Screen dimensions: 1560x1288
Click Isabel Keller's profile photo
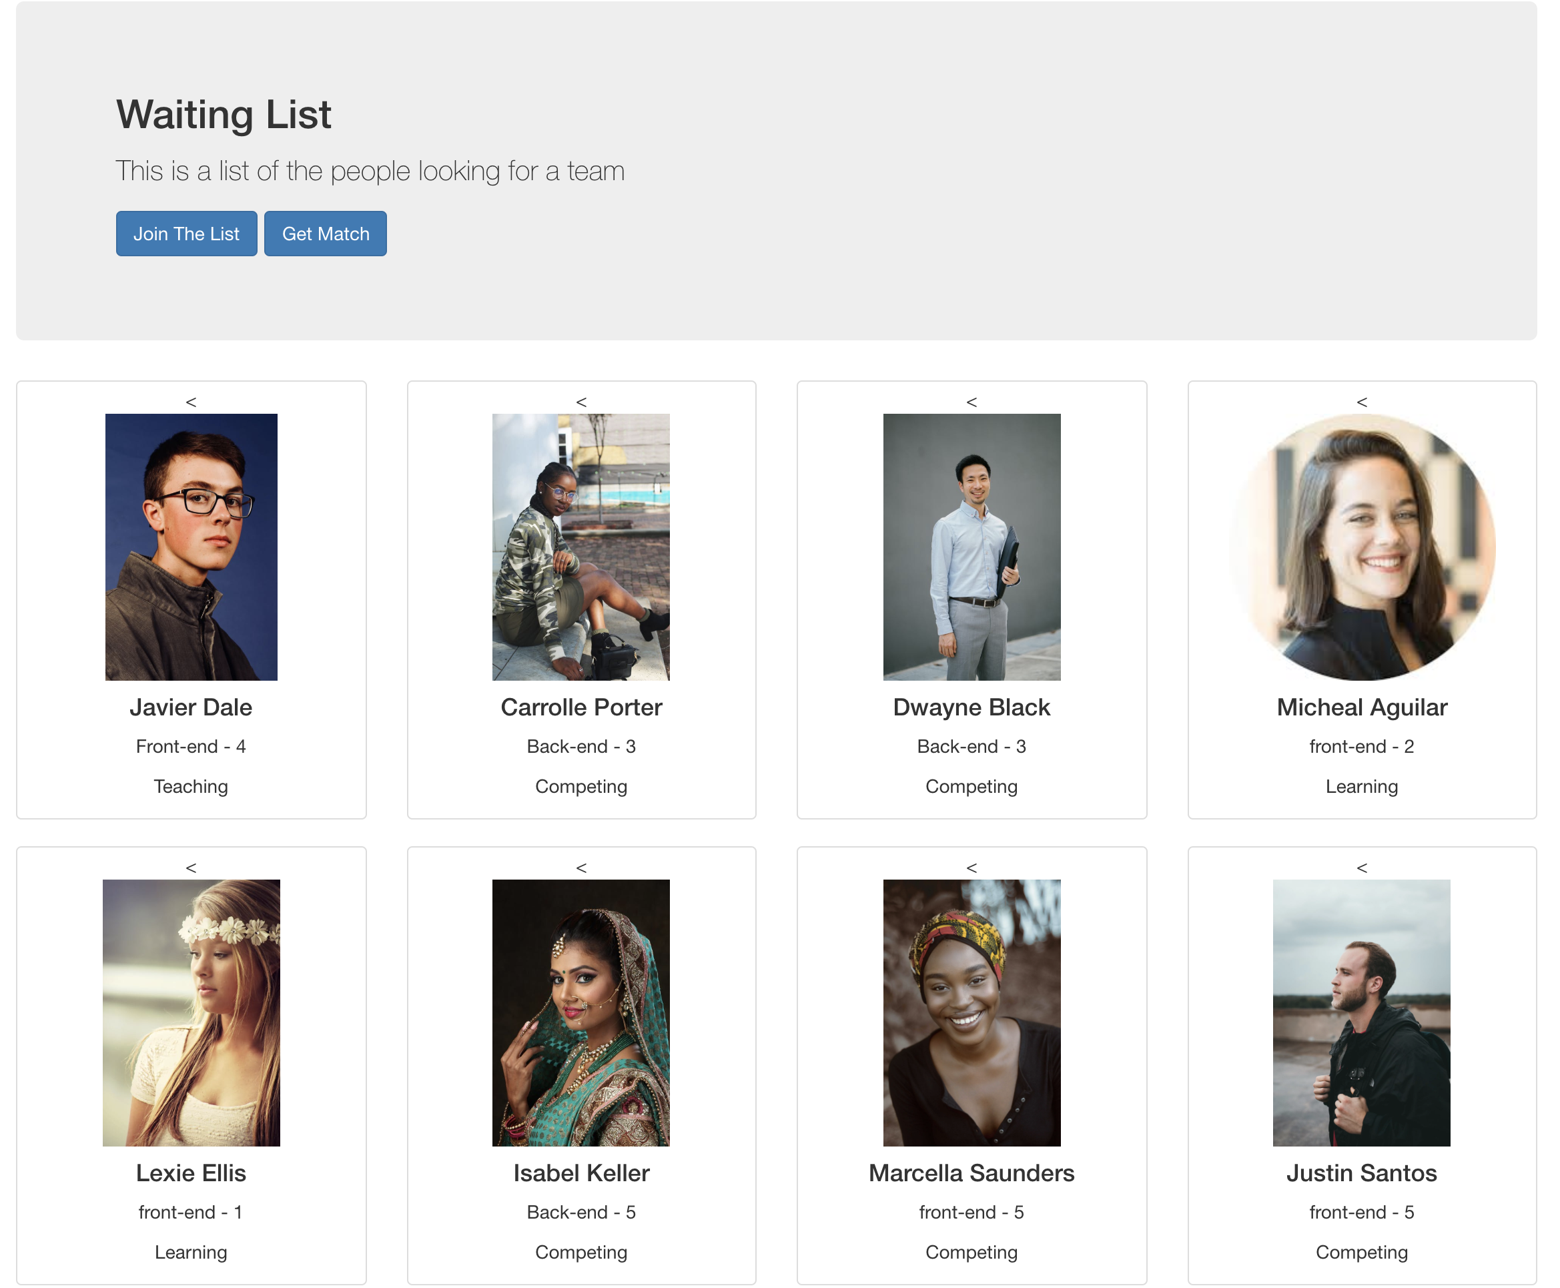[580, 1012]
